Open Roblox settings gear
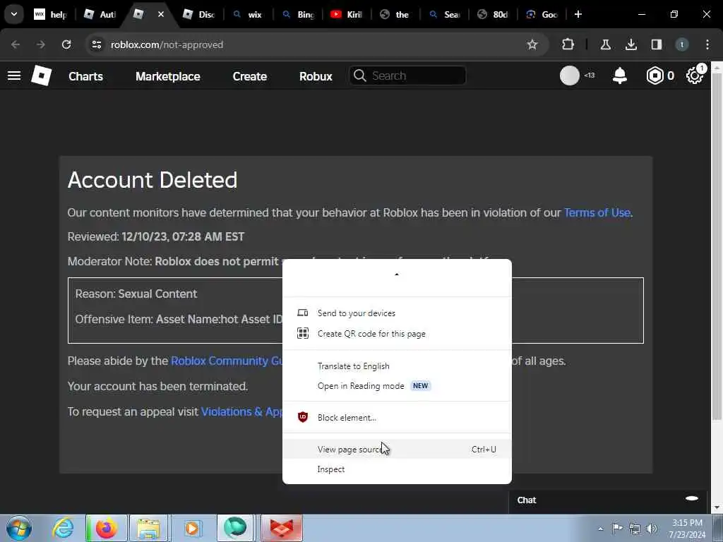 [695, 76]
